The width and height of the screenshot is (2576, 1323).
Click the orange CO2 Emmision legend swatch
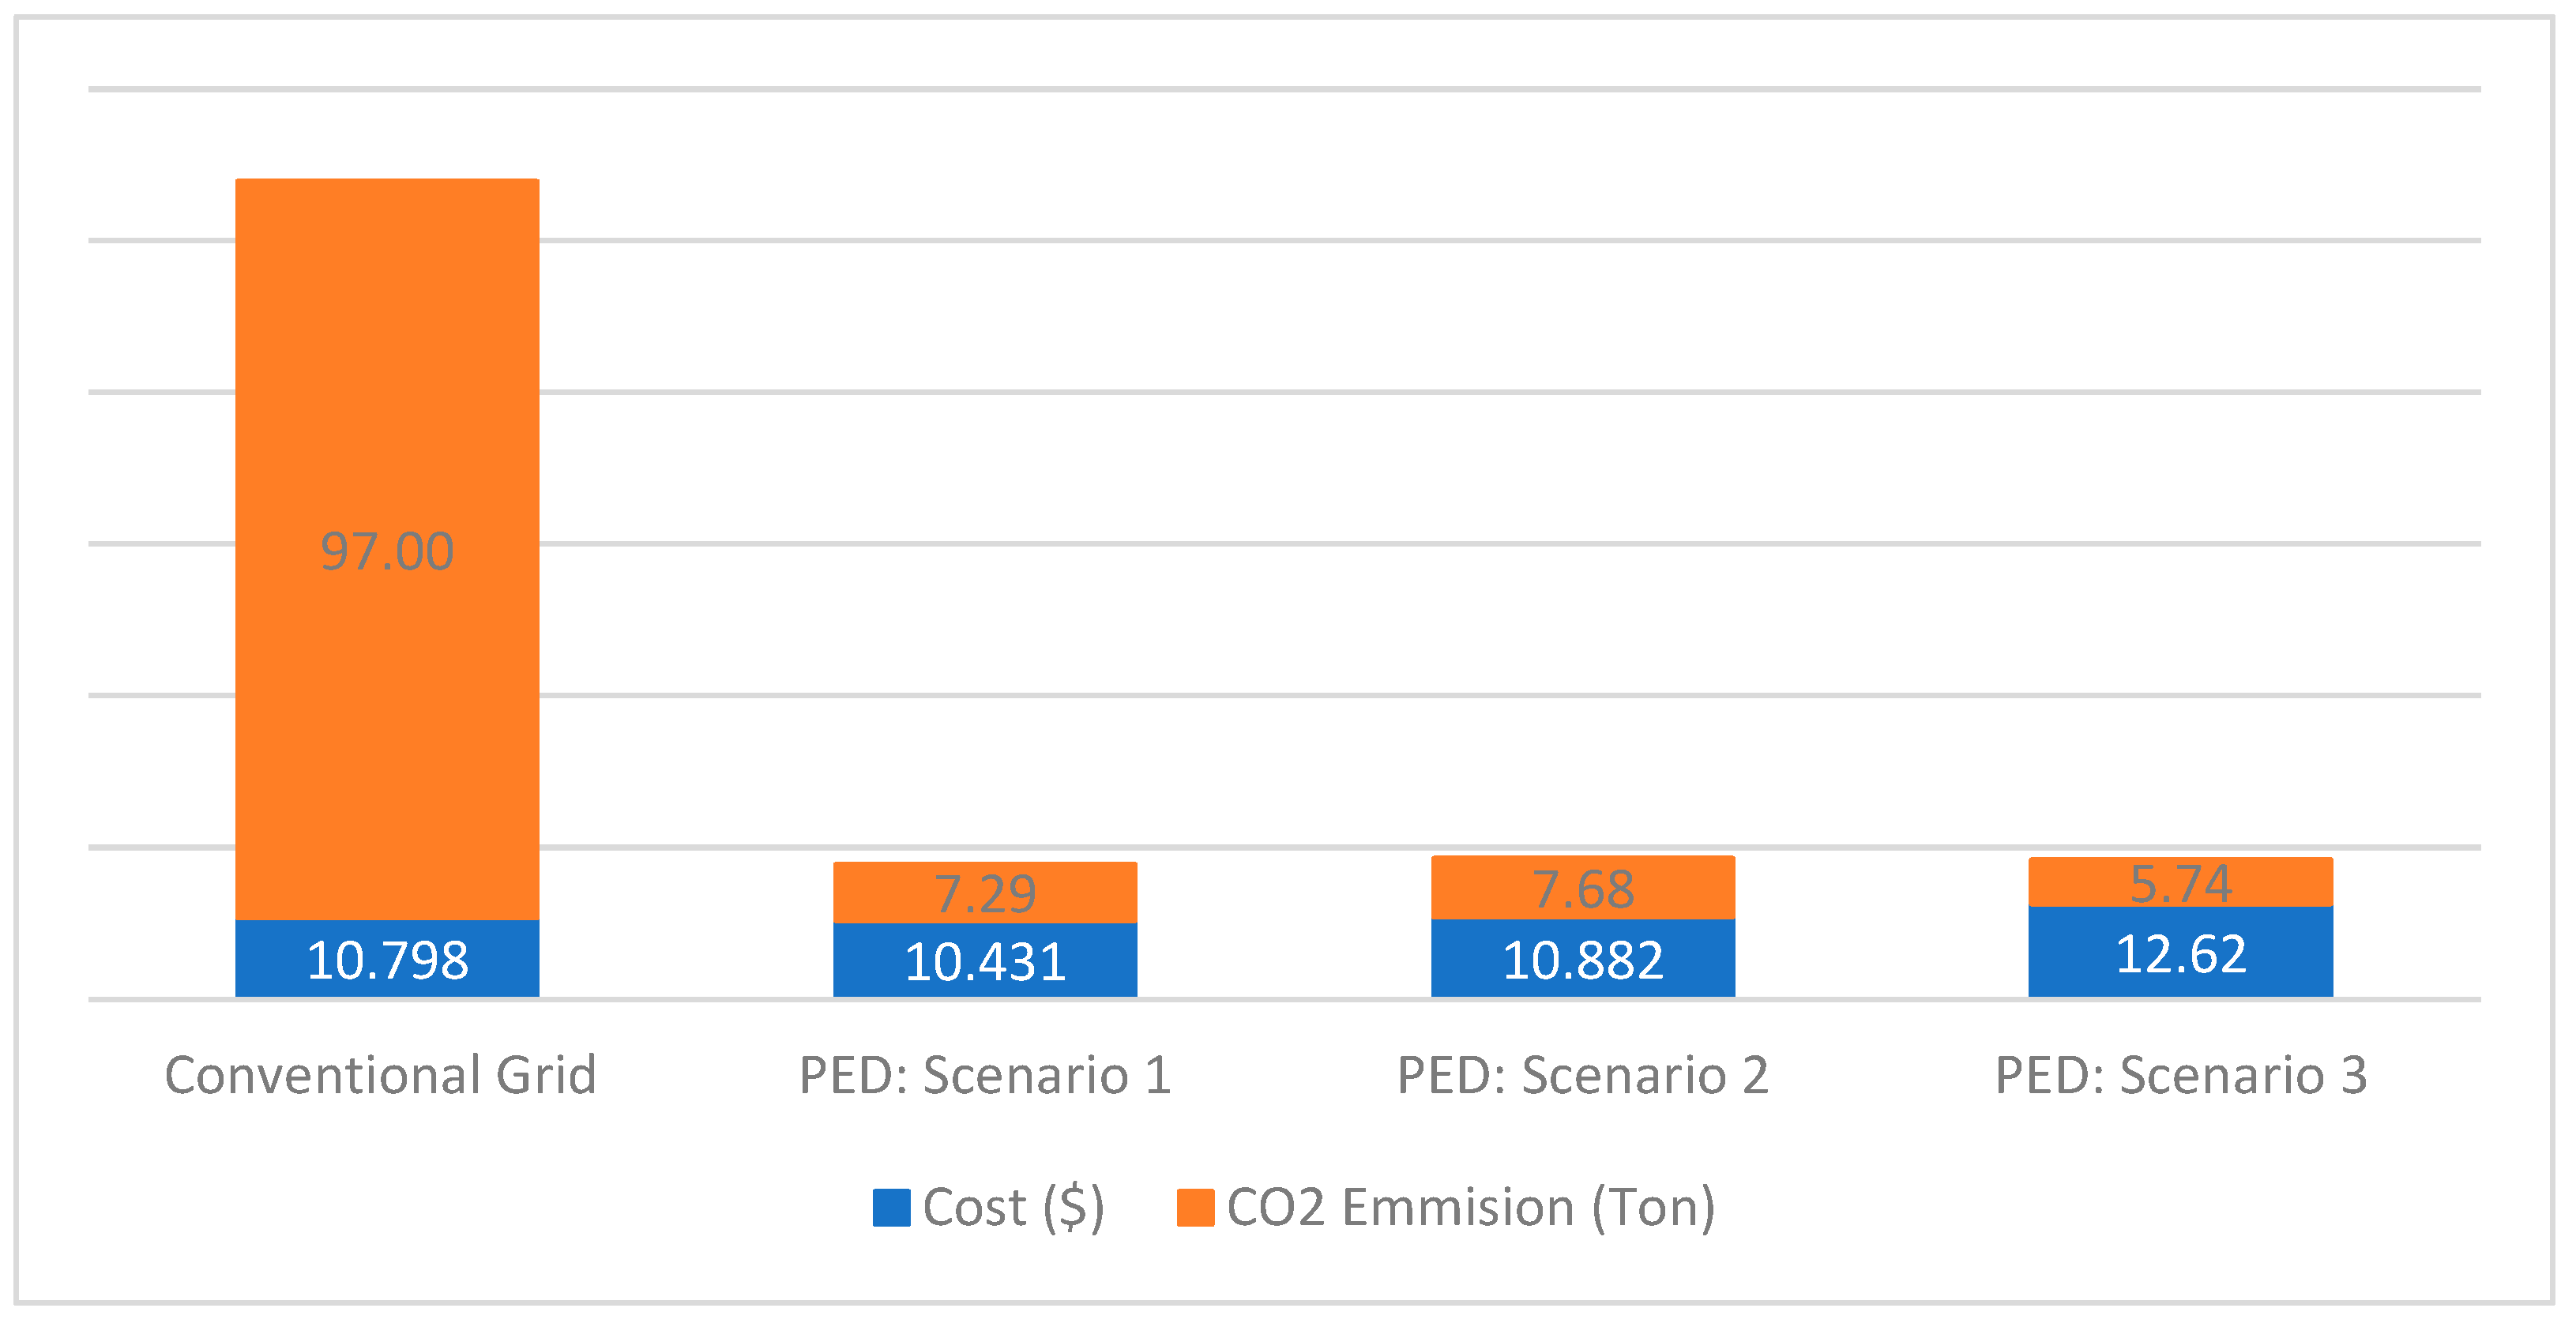1195,1207
